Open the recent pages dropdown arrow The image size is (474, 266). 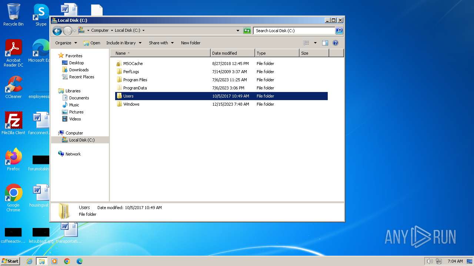click(74, 31)
